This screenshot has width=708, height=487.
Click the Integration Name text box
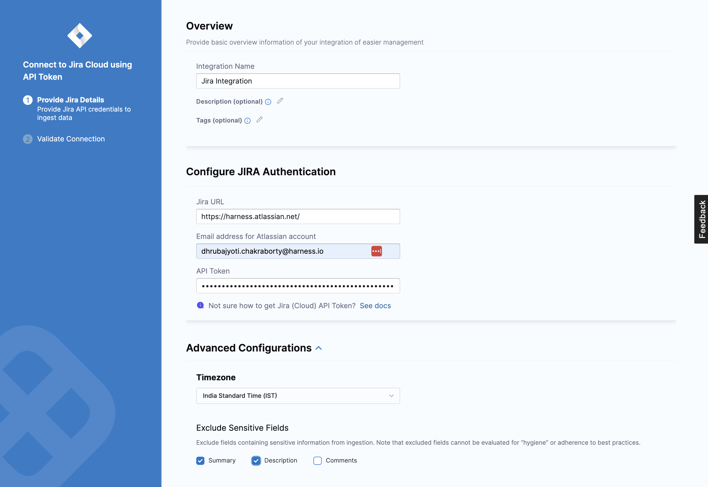point(298,81)
